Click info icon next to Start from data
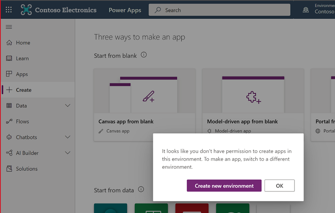The image size is (335, 213). tap(141, 189)
